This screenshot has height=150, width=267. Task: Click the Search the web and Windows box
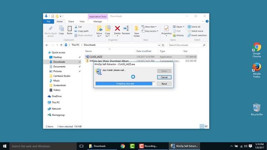[43, 146]
